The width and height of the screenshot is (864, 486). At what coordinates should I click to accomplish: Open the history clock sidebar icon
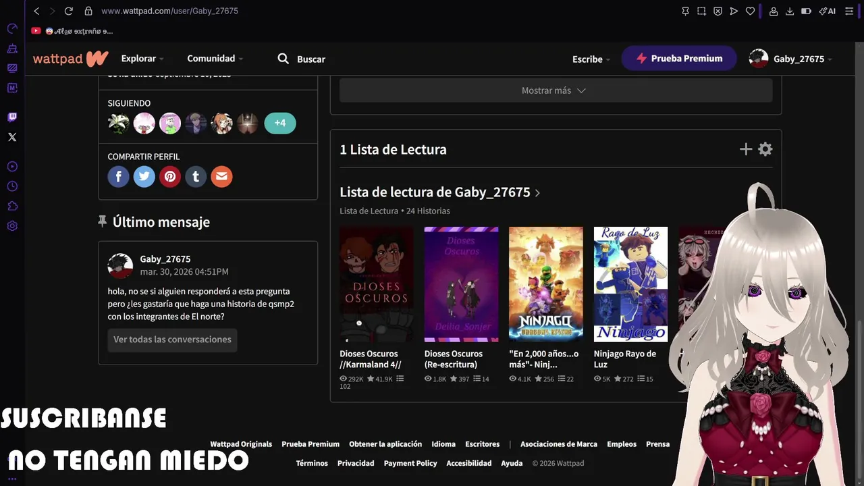[x=12, y=186]
